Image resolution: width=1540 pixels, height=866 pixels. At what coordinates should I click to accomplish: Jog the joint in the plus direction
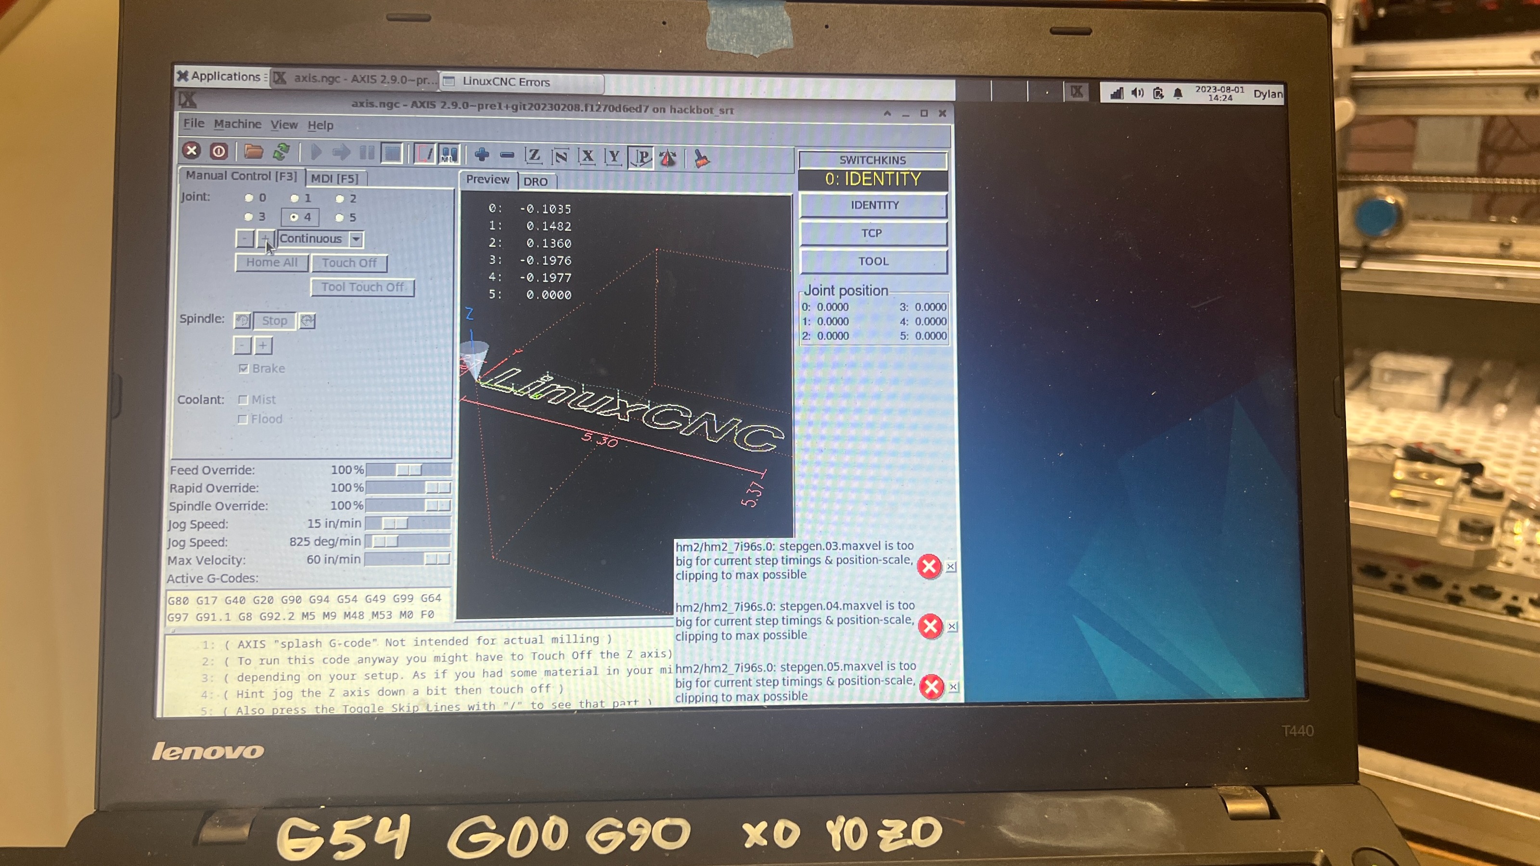[266, 239]
